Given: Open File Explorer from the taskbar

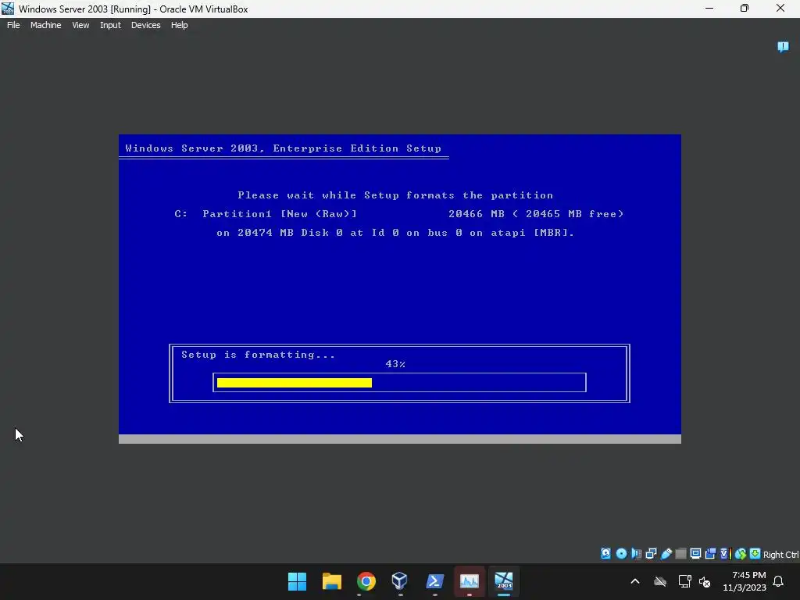Looking at the screenshot, I should click(x=331, y=581).
